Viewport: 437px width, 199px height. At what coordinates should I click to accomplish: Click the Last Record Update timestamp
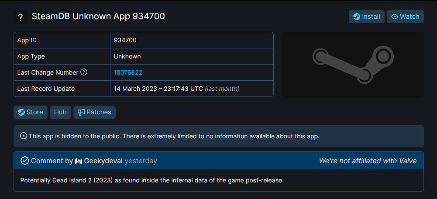tap(158, 89)
